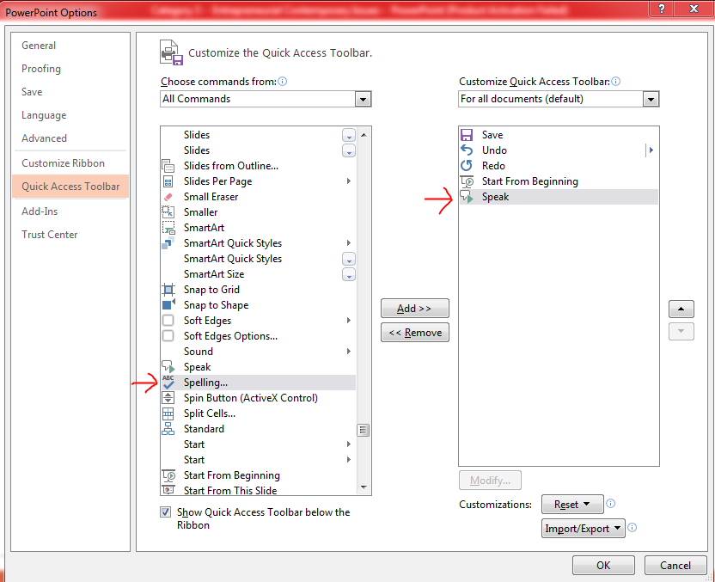Image resolution: width=715 pixels, height=582 pixels.
Task: Select the Quick Access Toolbar category
Action: 70,186
